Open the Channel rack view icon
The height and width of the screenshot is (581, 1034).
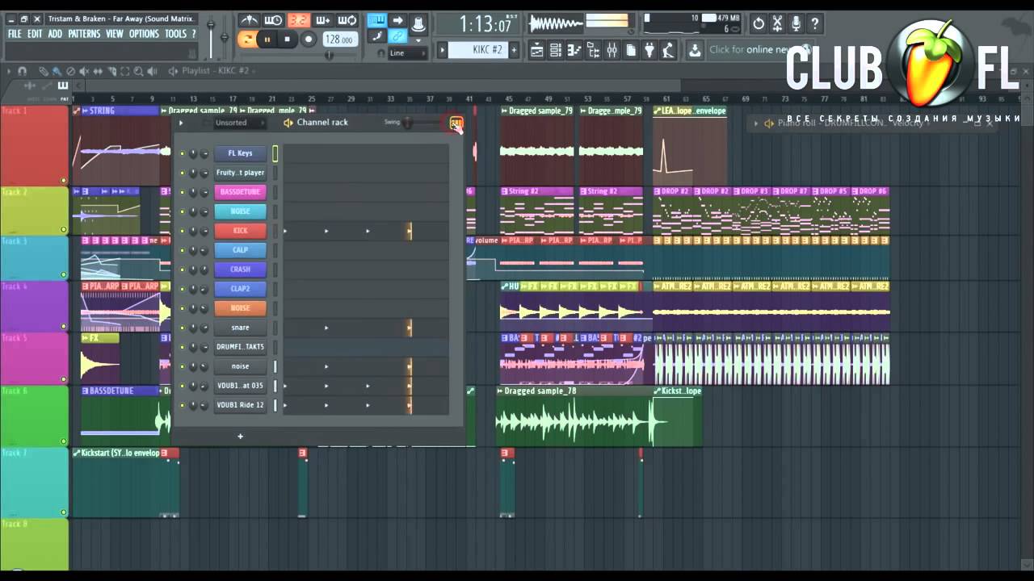click(555, 50)
